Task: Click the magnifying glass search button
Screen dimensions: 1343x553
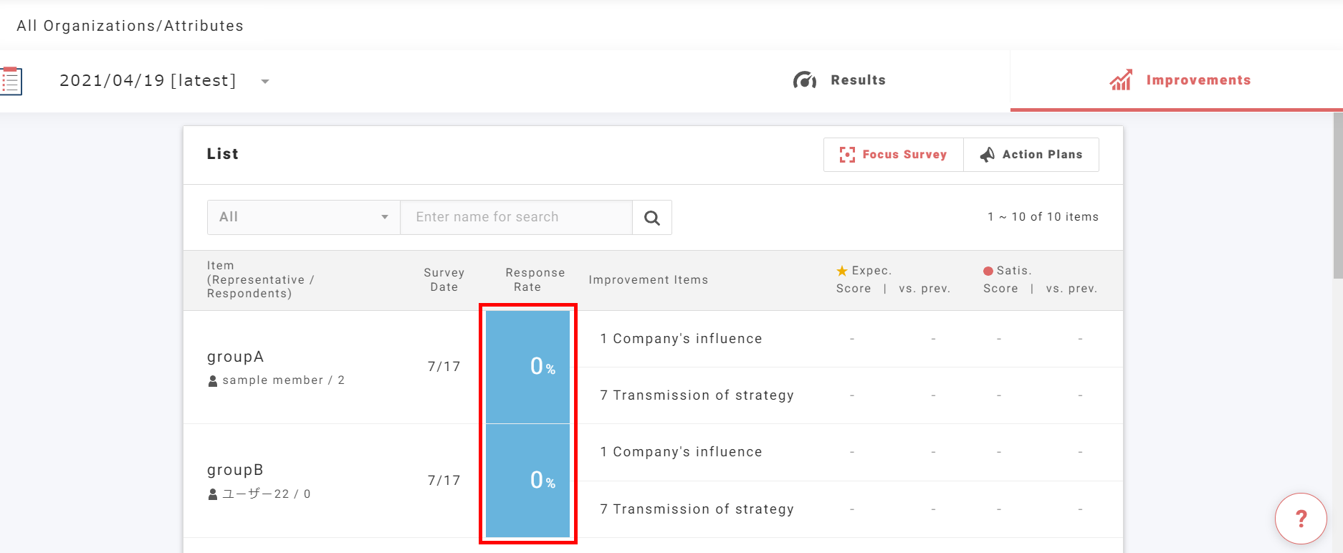Action: (x=651, y=218)
